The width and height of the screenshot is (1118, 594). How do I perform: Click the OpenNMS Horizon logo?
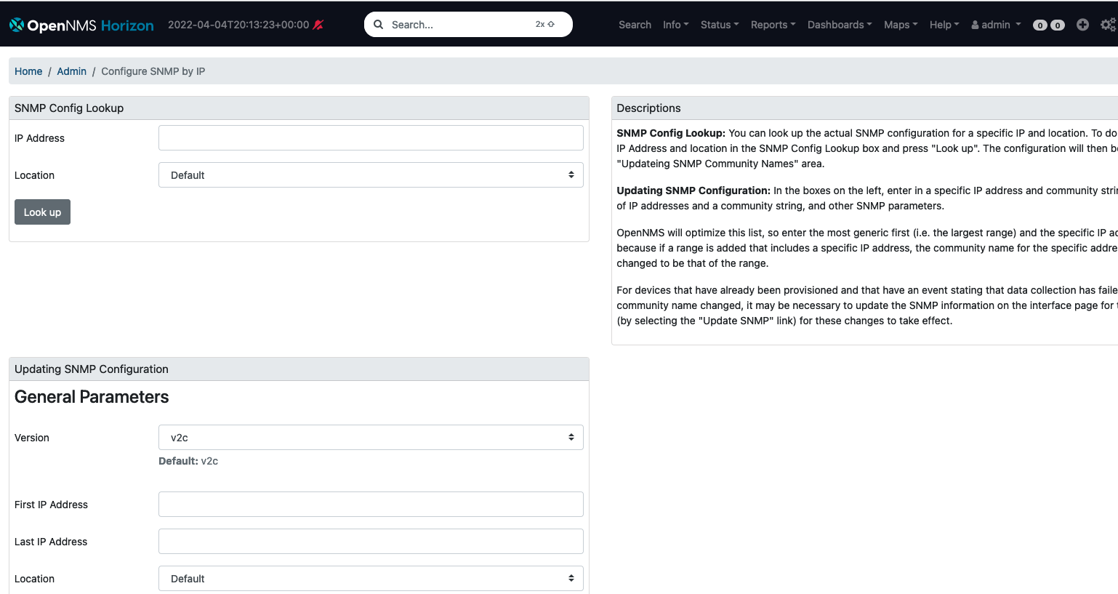click(80, 24)
